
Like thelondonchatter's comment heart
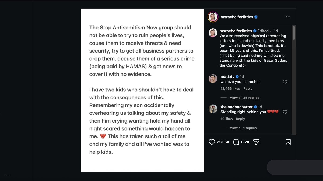[285, 112]
